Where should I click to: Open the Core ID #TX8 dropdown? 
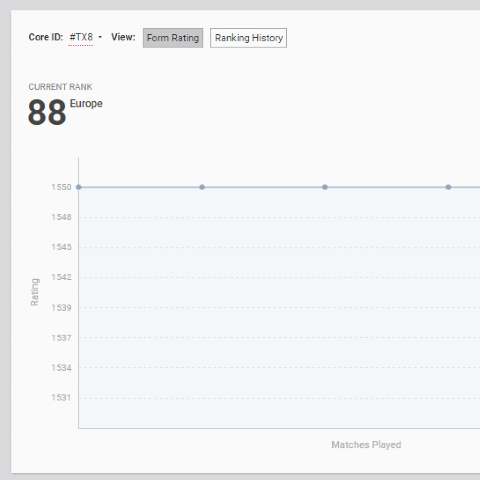point(81,37)
